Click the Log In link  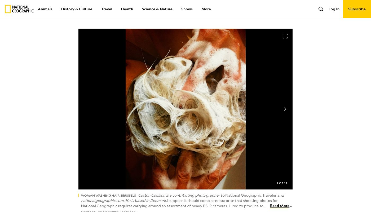pyautogui.click(x=334, y=9)
